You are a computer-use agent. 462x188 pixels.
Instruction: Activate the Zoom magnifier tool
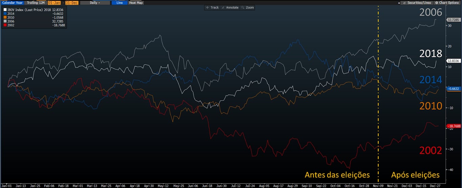(248, 7)
